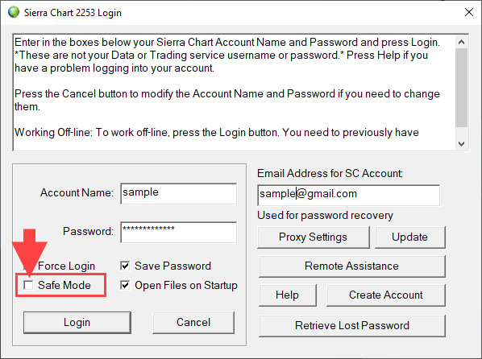Click the Update button
The height and width of the screenshot is (359, 482).
[409, 237]
